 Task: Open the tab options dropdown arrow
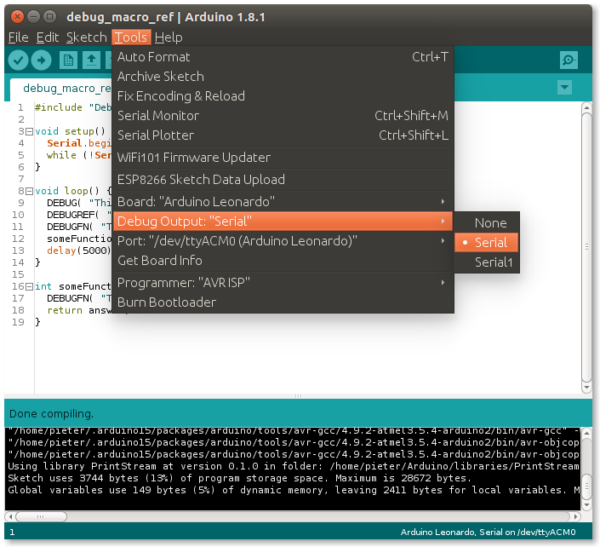pos(565,88)
